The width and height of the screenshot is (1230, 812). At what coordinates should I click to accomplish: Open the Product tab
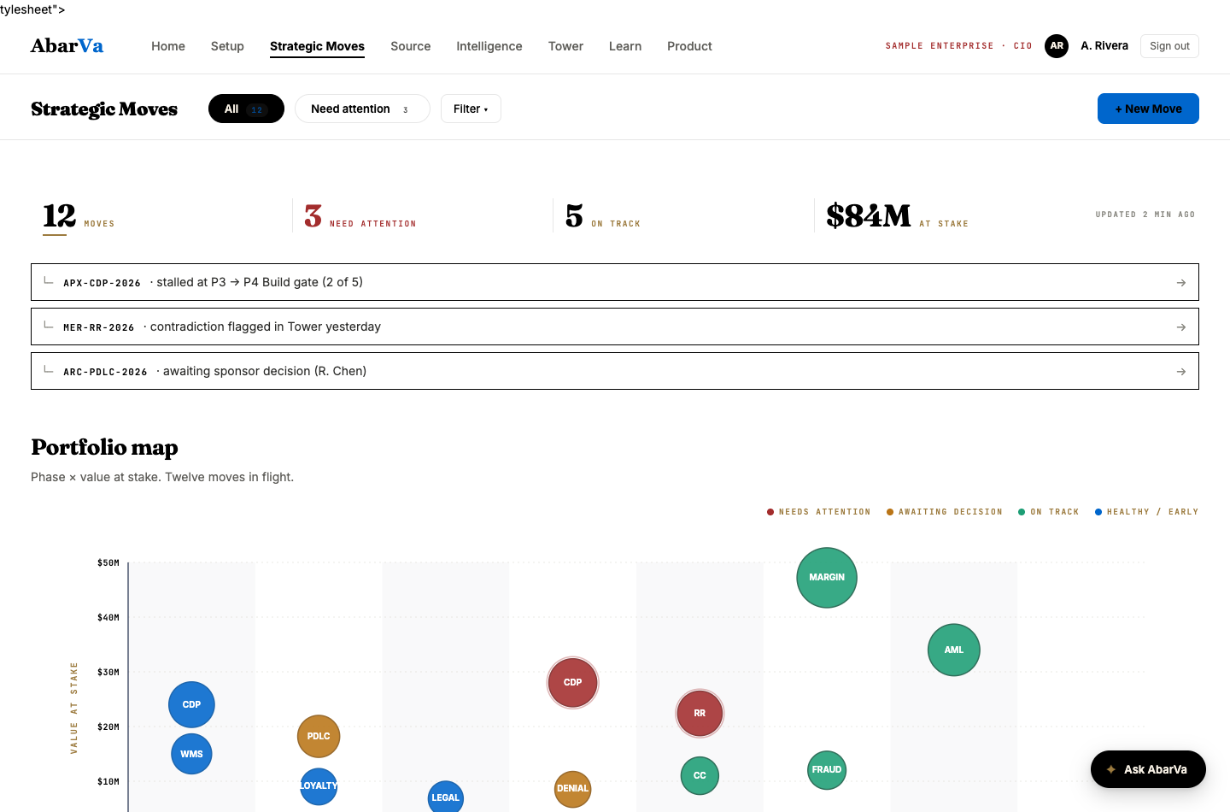tap(689, 46)
